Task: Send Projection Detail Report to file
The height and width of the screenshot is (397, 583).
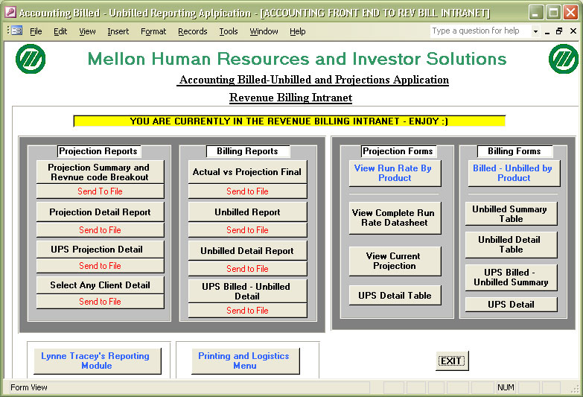Action: pos(100,230)
